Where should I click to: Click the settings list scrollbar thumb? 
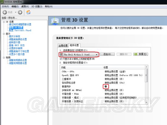[146, 75]
